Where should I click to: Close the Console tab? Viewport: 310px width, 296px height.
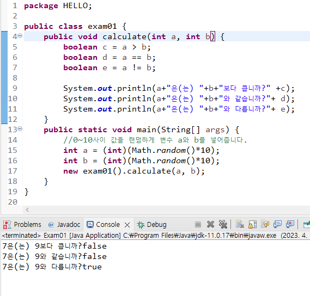127,225
